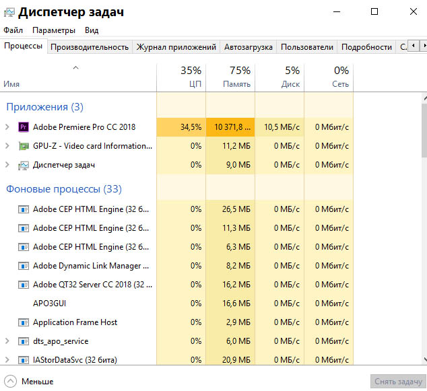
Task: Expand the Adobe Premiere Pro CC 2018 row
Action: click(x=7, y=127)
